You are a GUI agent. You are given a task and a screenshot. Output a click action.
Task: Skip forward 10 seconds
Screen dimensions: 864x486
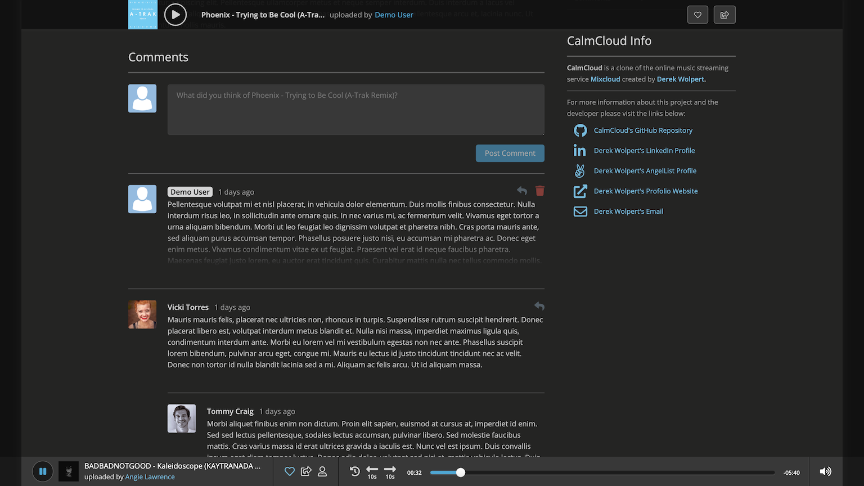point(390,472)
